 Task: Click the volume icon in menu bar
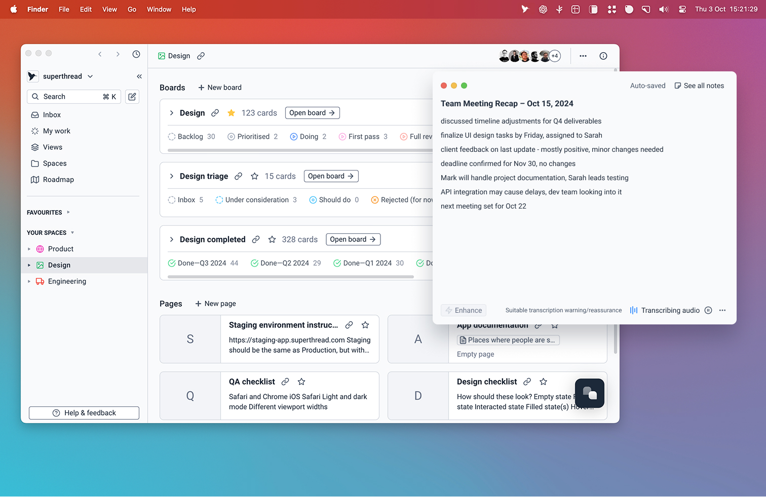tap(664, 9)
